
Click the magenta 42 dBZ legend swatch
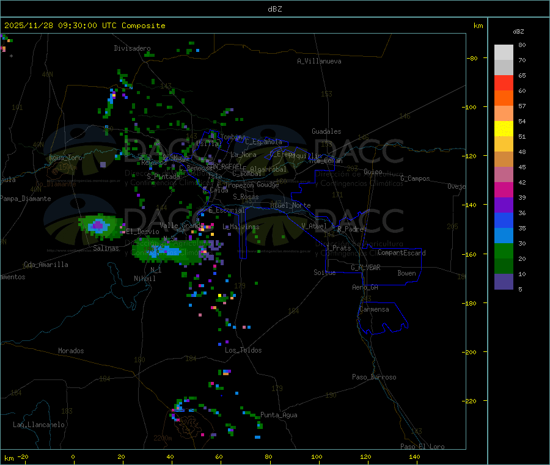[504, 189]
